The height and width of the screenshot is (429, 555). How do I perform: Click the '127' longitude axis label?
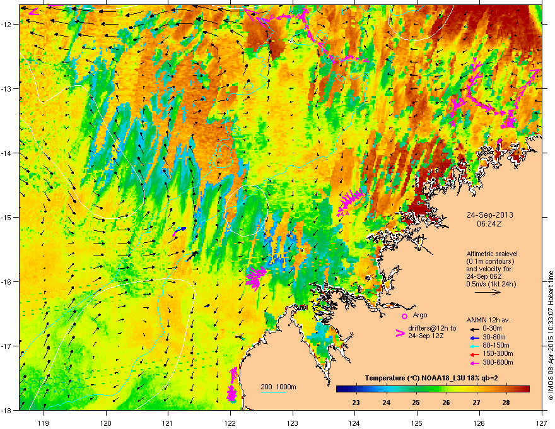click(x=542, y=423)
